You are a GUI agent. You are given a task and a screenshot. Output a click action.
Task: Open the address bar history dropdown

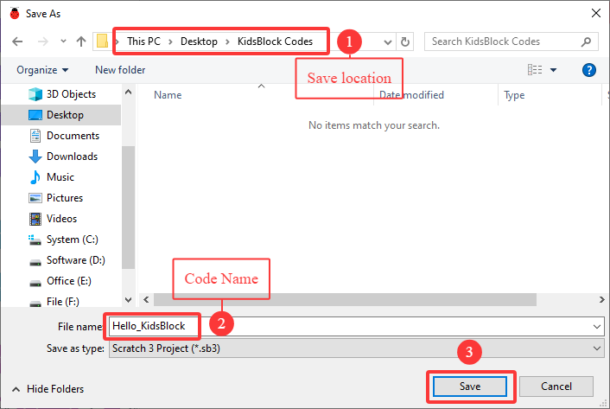point(387,42)
